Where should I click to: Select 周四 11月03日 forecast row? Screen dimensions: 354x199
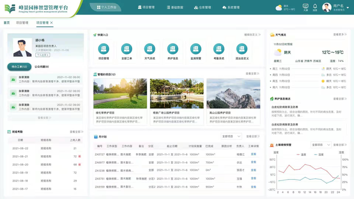click(308, 75)
